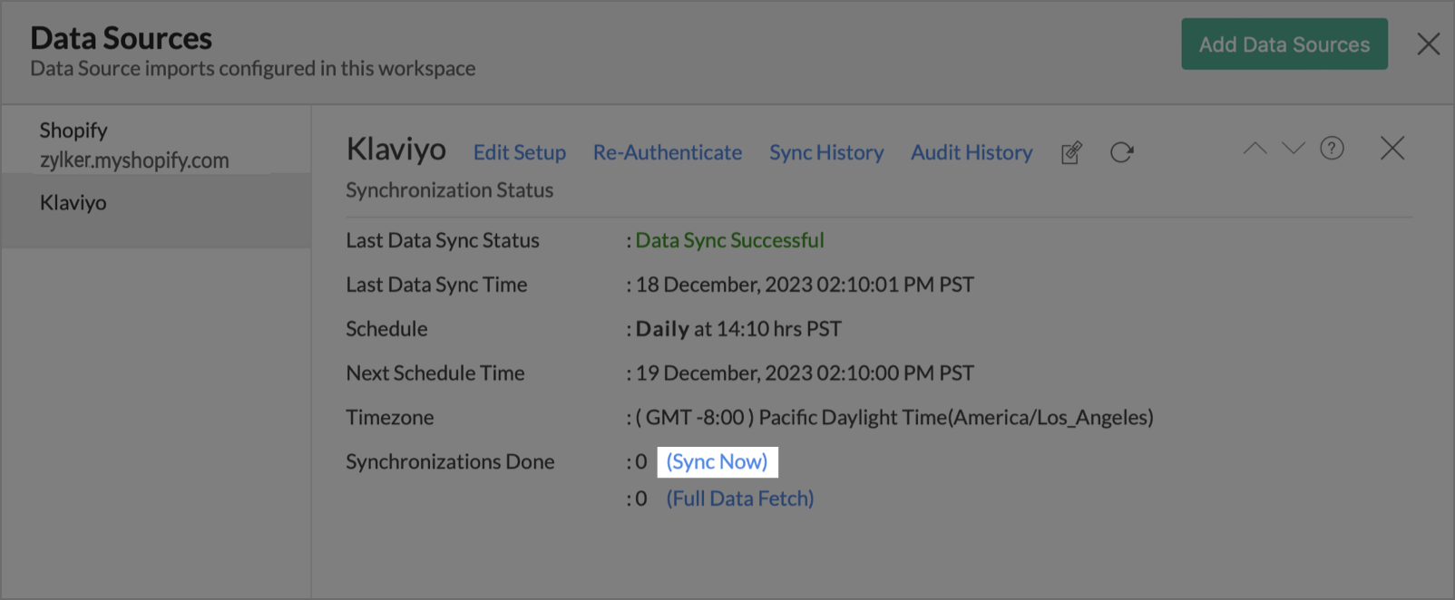Open help via the question mark icon
Image resolution: width=1455 pixels, height=600 pixels.
[1332, 149]
